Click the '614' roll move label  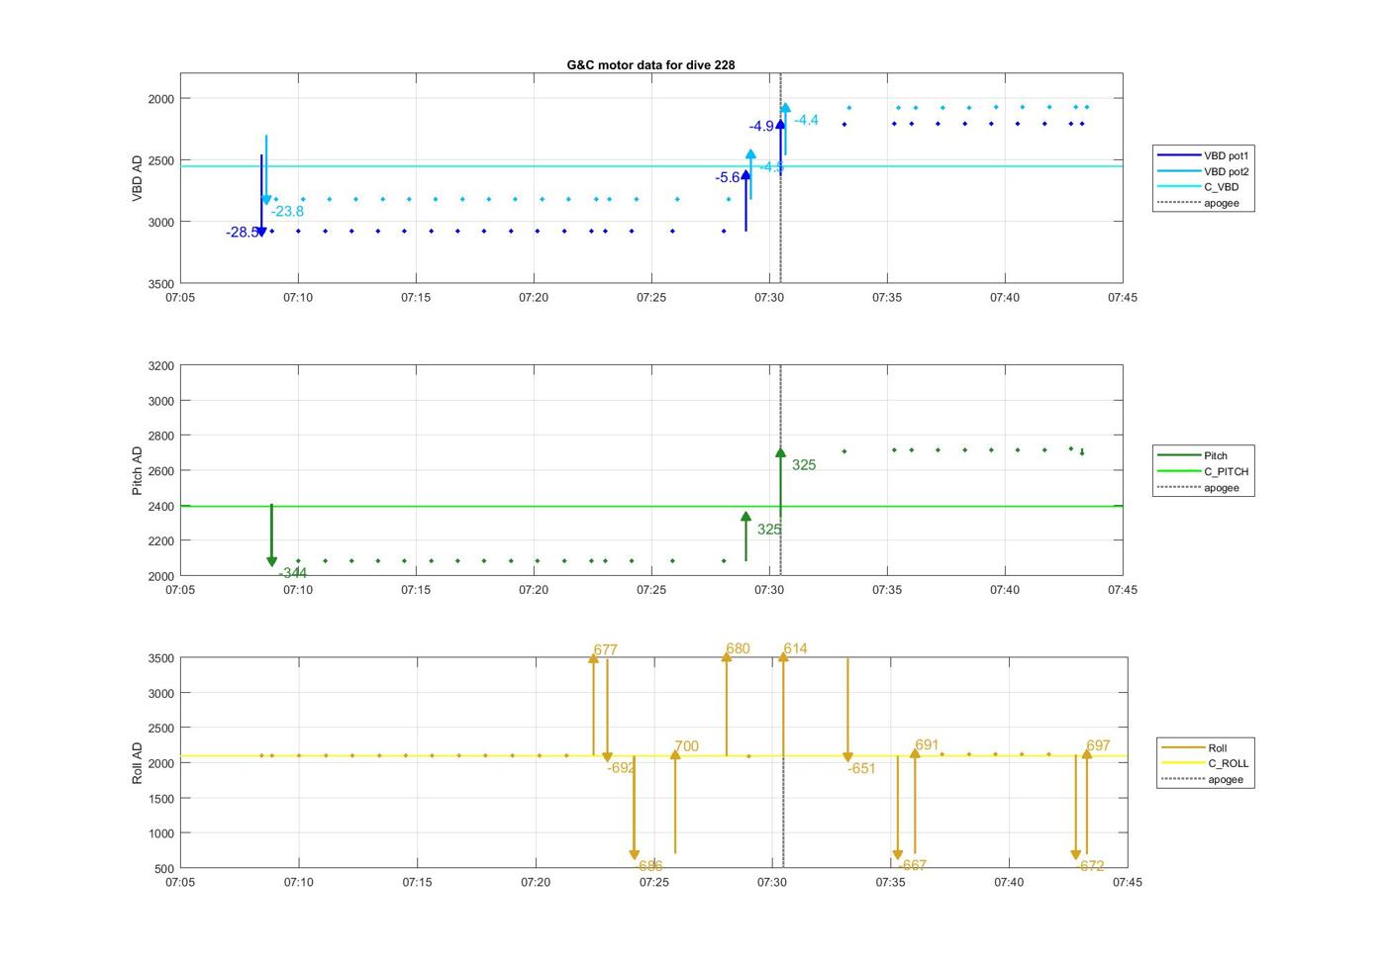[x=795, y=649]
